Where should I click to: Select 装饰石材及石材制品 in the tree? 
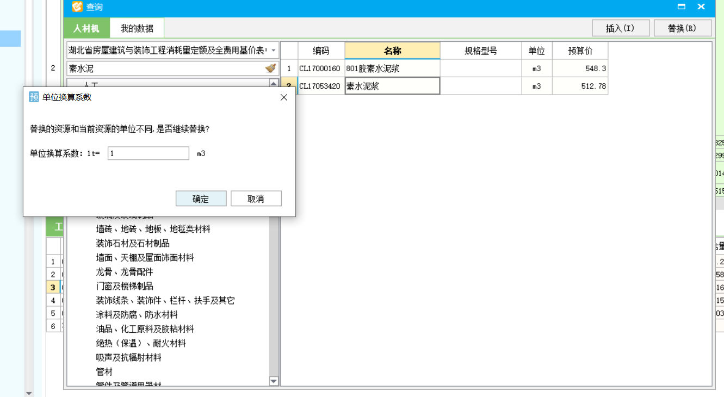point(133,243)
